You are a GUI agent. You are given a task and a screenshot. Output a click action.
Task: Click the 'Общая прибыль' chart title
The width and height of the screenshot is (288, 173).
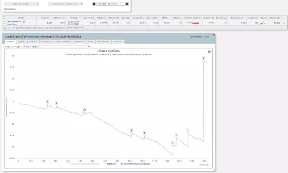point(109,51)
